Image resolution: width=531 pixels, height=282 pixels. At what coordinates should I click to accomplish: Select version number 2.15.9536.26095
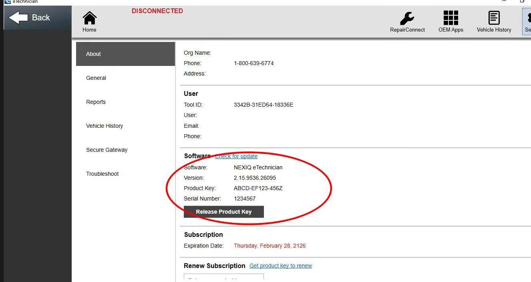point(255,178)
